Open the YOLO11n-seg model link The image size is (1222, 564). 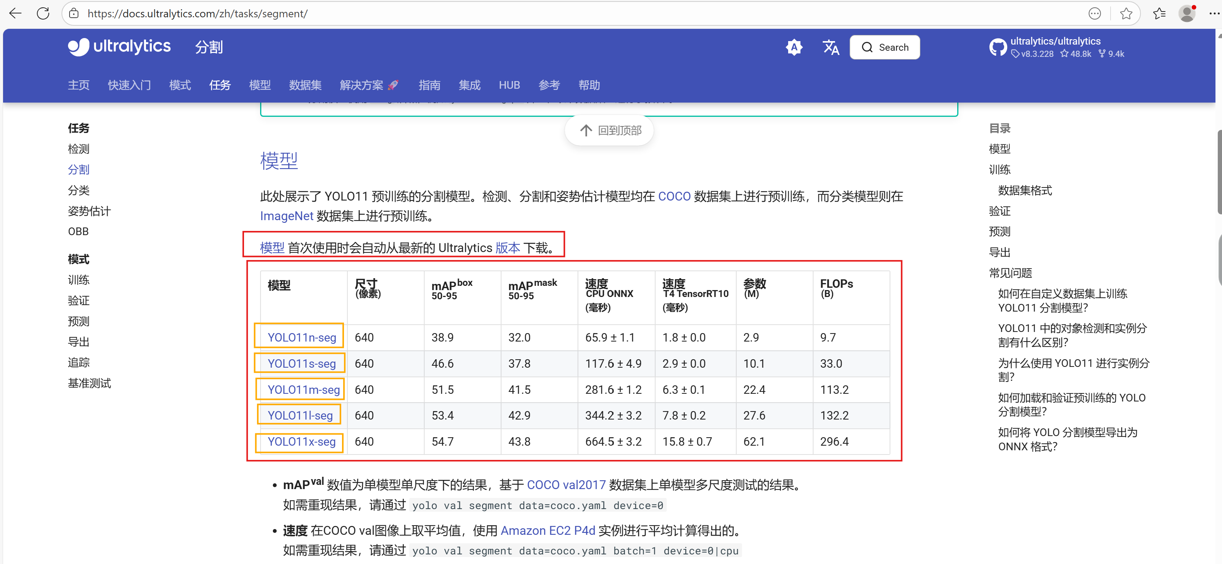click(302, 337)
